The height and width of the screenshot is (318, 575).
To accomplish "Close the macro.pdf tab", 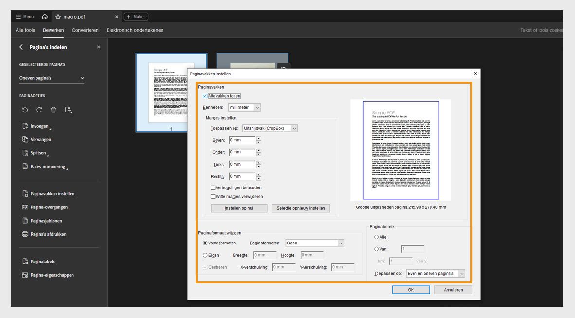I will (x=117, y=17).
